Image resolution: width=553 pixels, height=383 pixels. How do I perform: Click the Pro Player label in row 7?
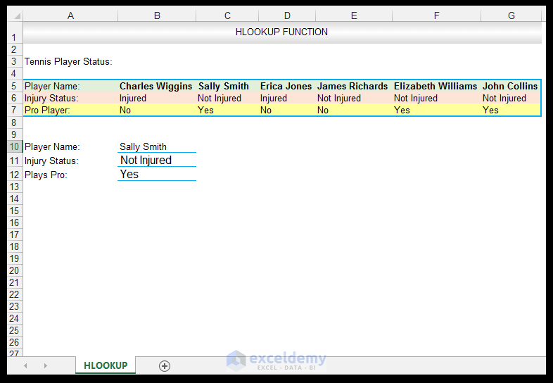[47, 110]
